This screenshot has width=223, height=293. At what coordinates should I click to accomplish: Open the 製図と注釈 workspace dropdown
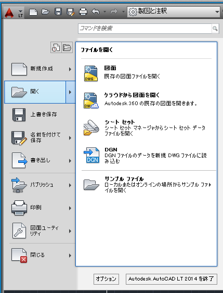(x=174, y=12)
